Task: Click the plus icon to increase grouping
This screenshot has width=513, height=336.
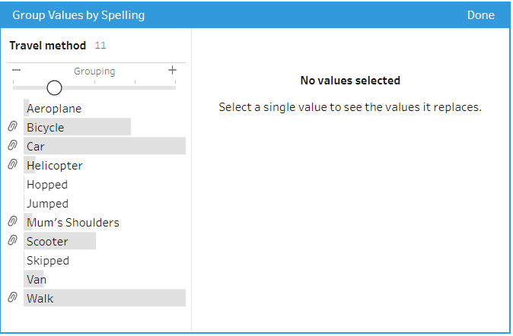Action: tap(172, 71)
